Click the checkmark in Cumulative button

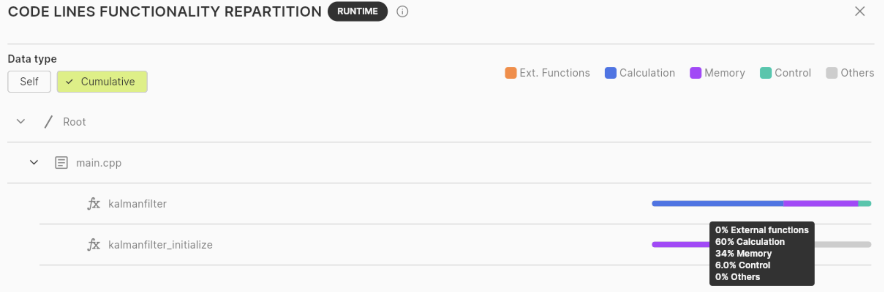tap(69, 81)
